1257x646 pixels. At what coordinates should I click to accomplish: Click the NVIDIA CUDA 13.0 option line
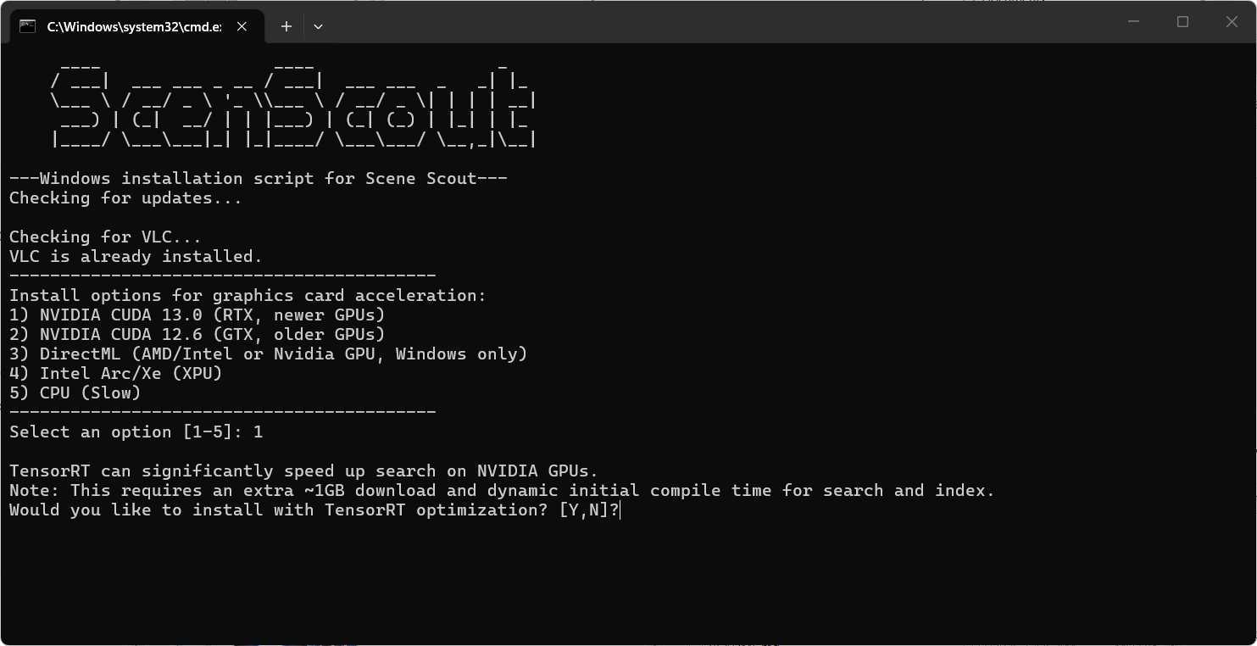[197, 315]
